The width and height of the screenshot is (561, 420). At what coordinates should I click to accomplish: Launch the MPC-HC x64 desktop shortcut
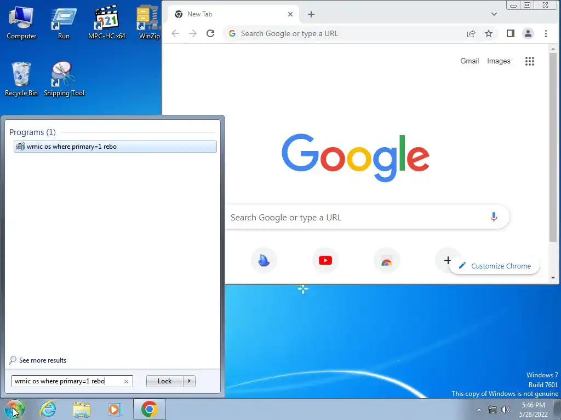coord(107,22)
